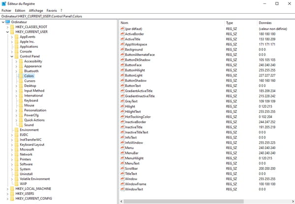
Task: Select the InactiveTitleText value name
Action: point(137,132)
